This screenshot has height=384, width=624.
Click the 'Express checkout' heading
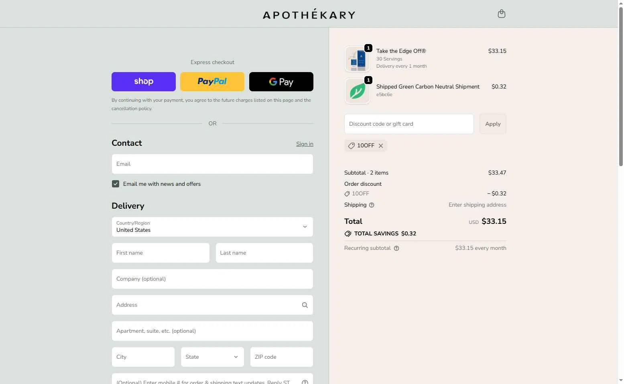pos(212,62)
